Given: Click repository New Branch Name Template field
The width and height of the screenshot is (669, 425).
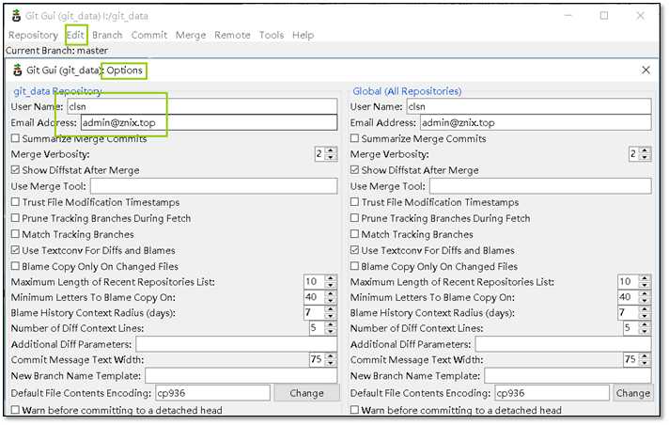Looking at the screenshot, I should click(x=241, y=376).
